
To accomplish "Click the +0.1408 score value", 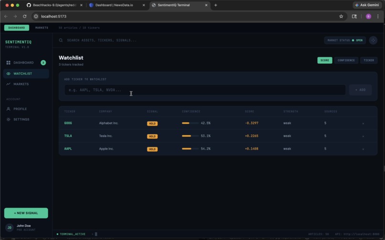I will point(251,149).
